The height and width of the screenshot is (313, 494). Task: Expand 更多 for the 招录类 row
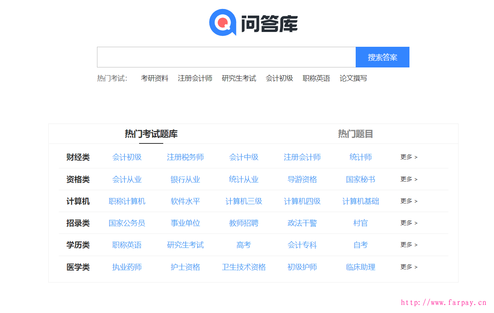[409, 223]
